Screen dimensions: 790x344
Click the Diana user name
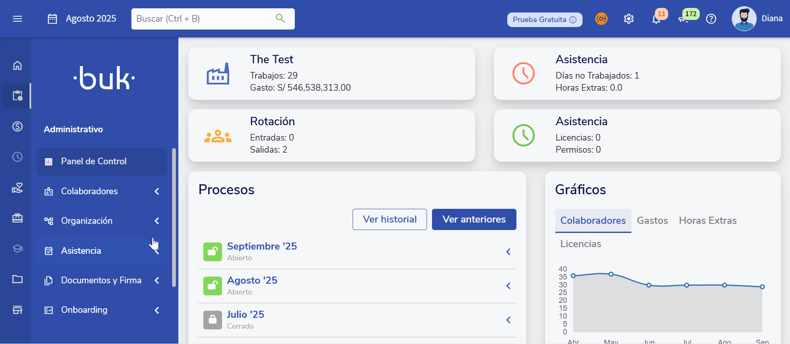772,19
